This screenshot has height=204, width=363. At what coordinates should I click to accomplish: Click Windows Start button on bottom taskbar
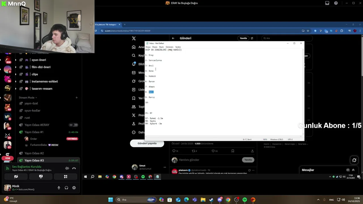111,200
